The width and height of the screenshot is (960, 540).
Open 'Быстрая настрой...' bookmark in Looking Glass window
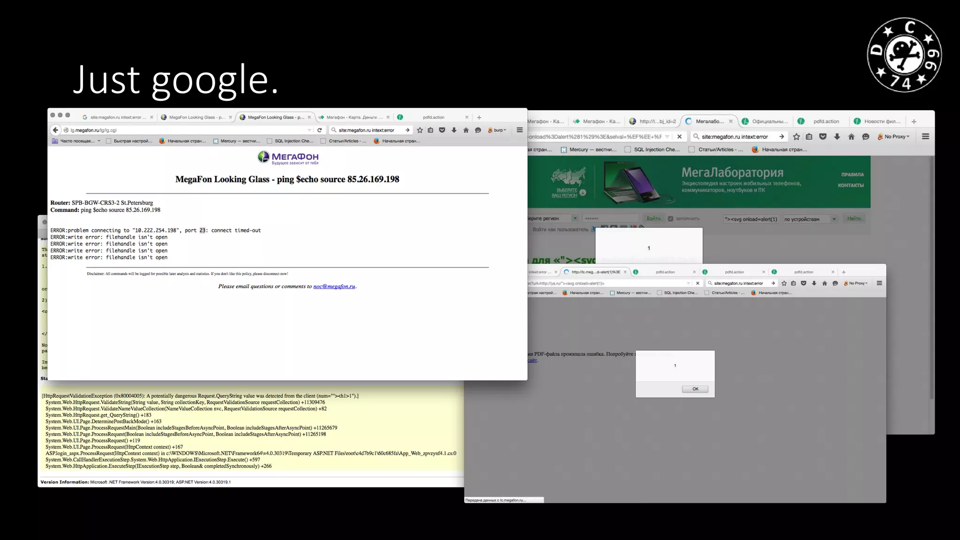(x=129, y=141)
